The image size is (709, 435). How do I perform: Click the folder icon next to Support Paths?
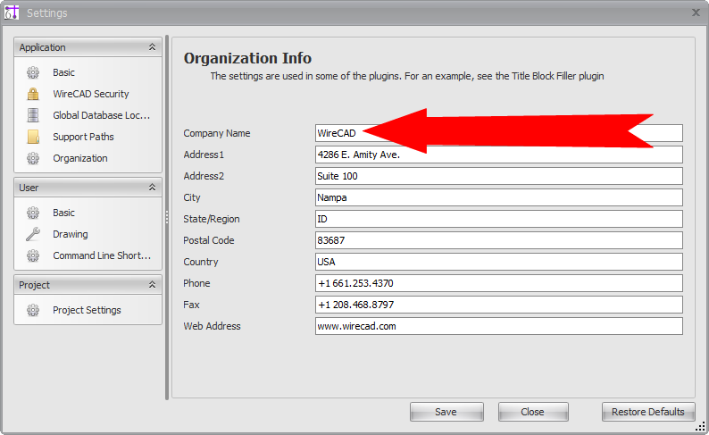click(x=33, y=137)
